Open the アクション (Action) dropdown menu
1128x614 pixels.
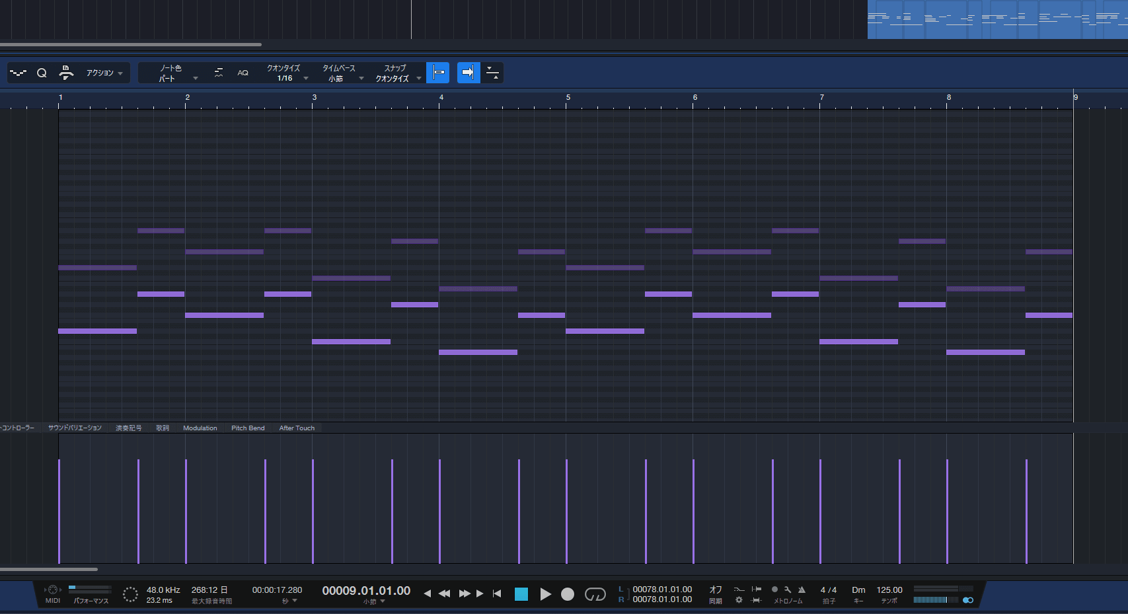point(104,73)
